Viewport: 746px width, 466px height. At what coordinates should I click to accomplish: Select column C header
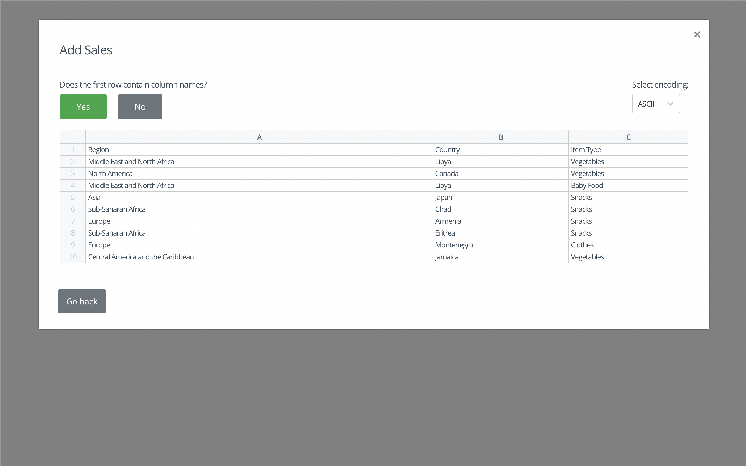tap(628, 137)
